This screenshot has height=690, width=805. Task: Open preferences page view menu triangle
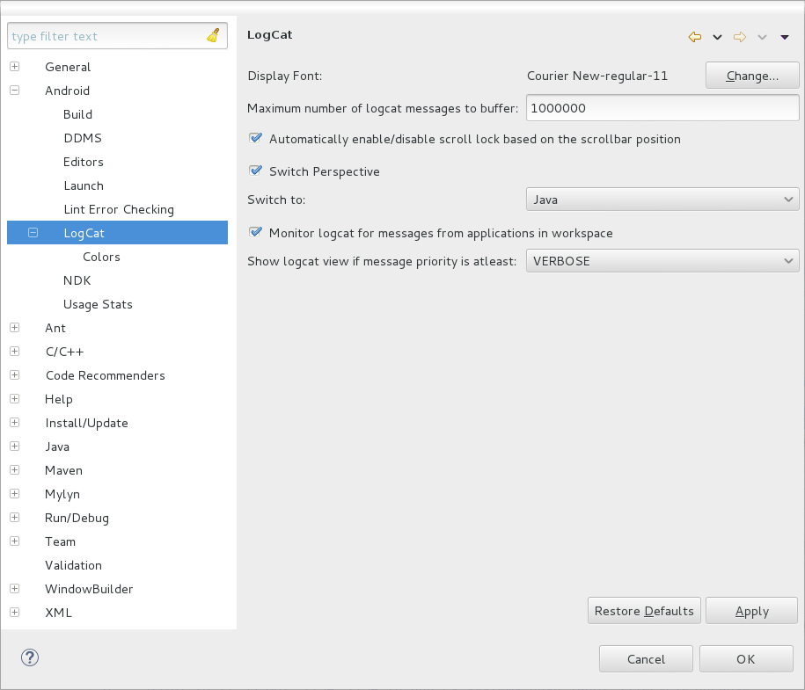tap(785, 37)
